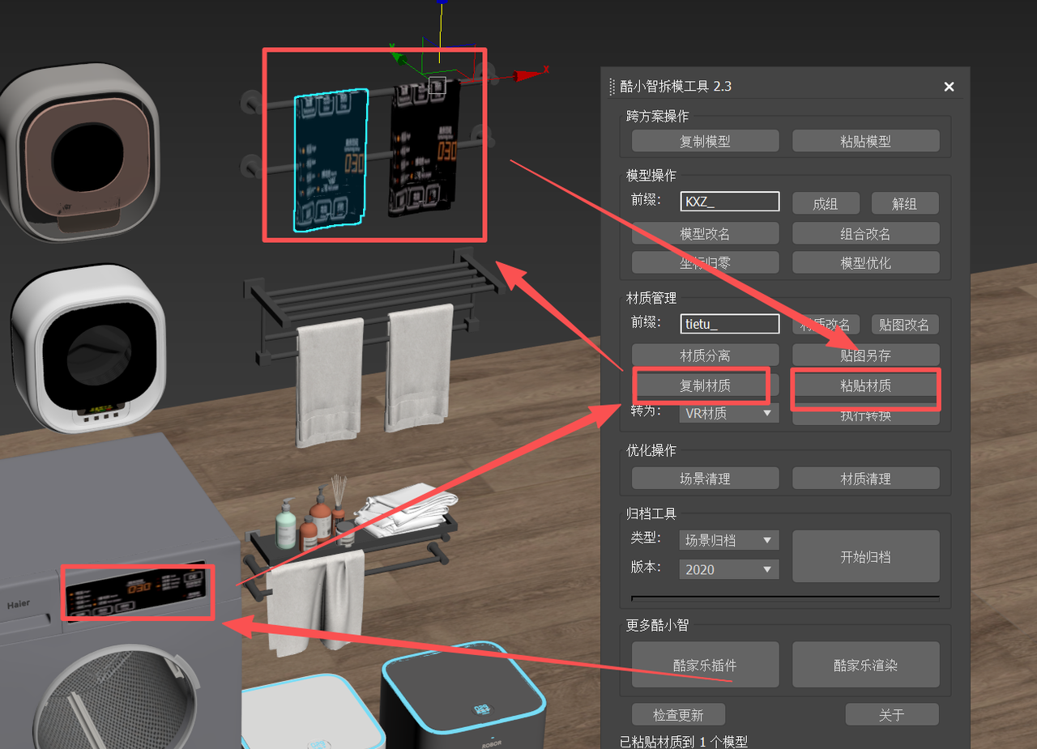Click the 酷小智拆模工具 2.3 title text
Viewport: 1037px width, 749px height.
click(x=676, y=87)
